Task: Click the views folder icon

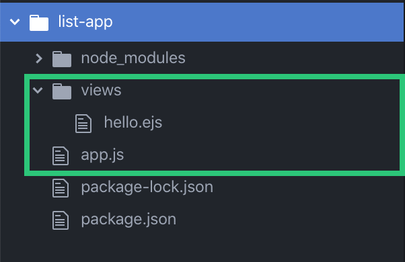Action: click(62, 91)
